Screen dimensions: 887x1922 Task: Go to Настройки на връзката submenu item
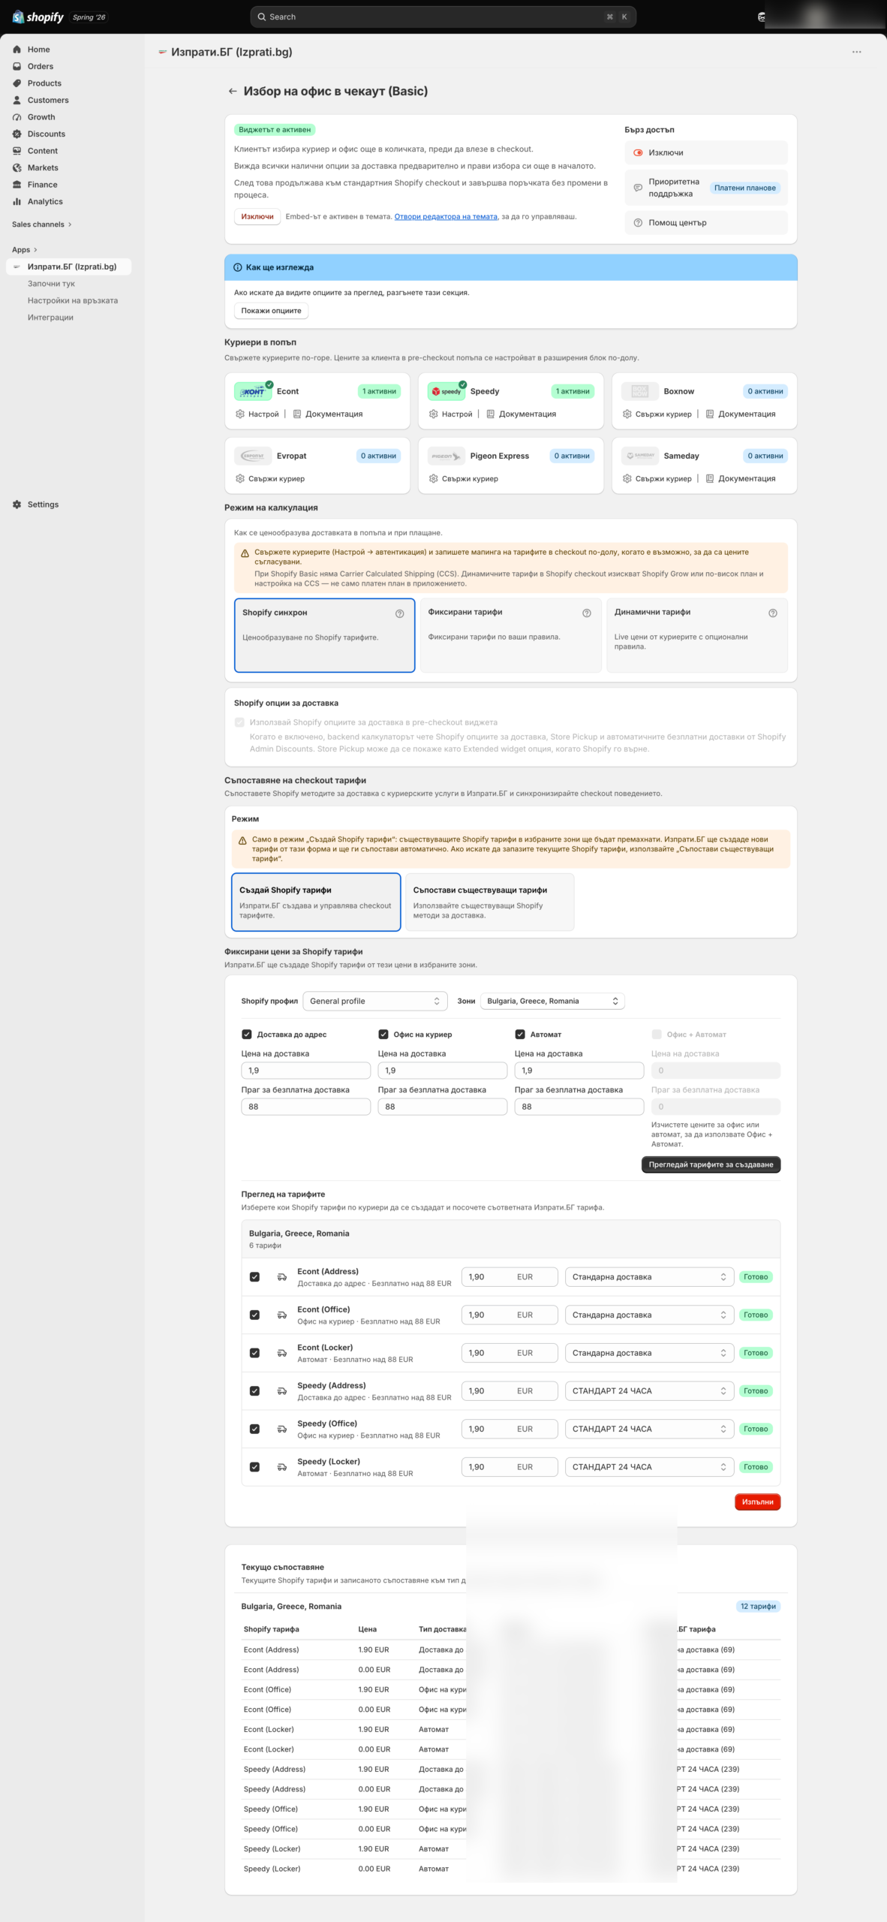[x=72, y=300]
